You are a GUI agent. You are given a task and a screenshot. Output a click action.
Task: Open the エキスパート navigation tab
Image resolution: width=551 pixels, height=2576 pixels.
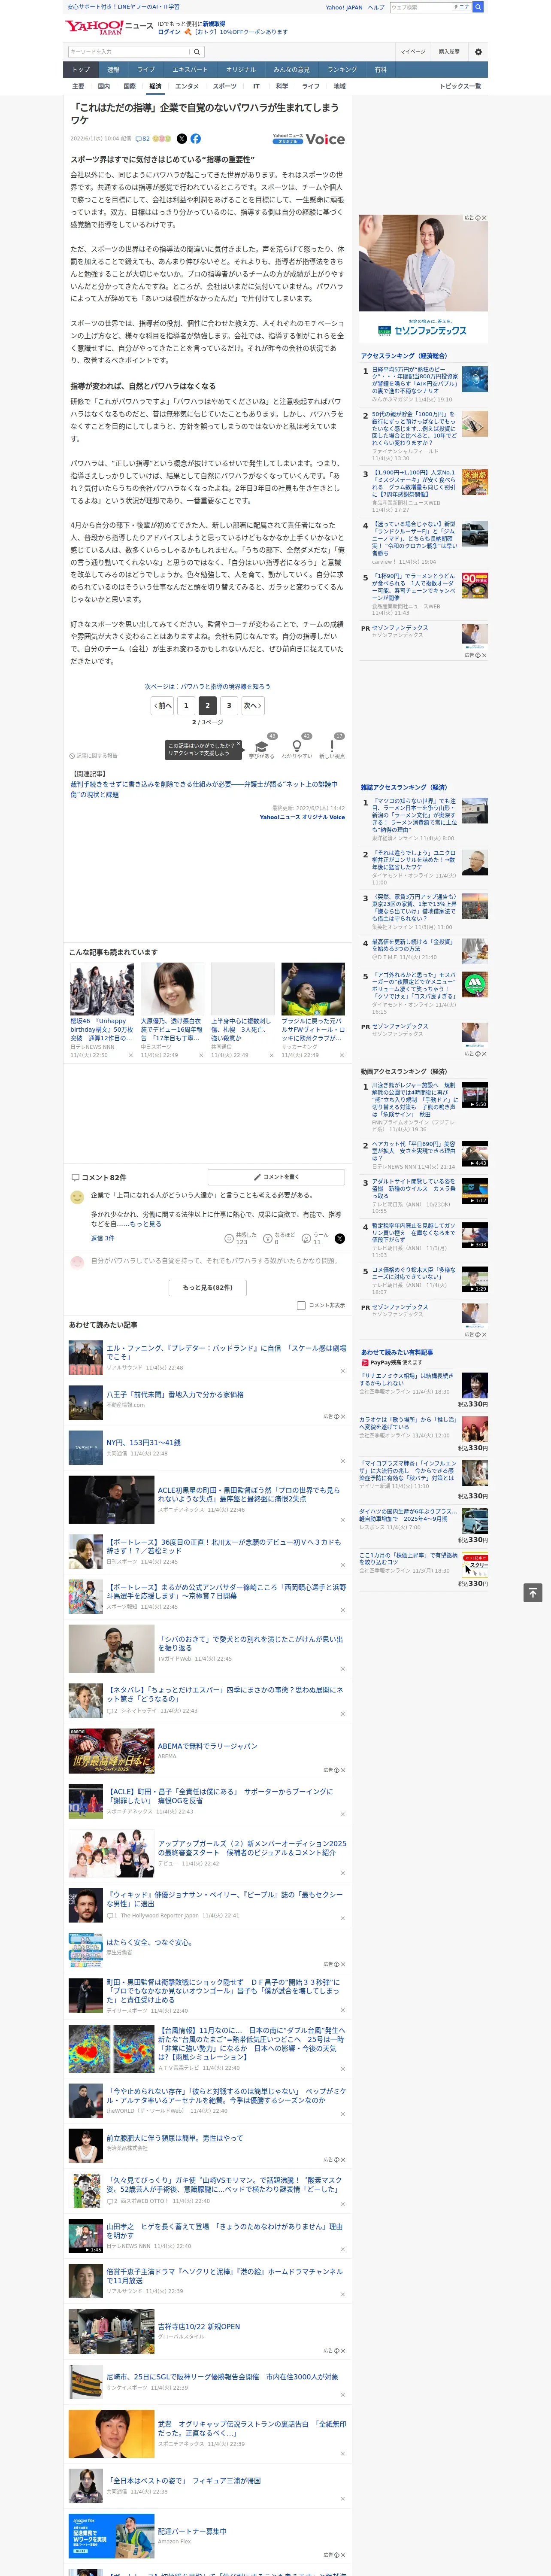[190, 70]
